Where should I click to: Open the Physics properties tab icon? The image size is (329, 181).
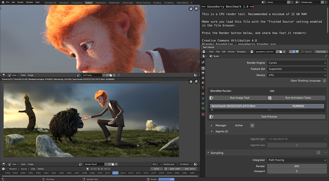[x=203, y=98]
